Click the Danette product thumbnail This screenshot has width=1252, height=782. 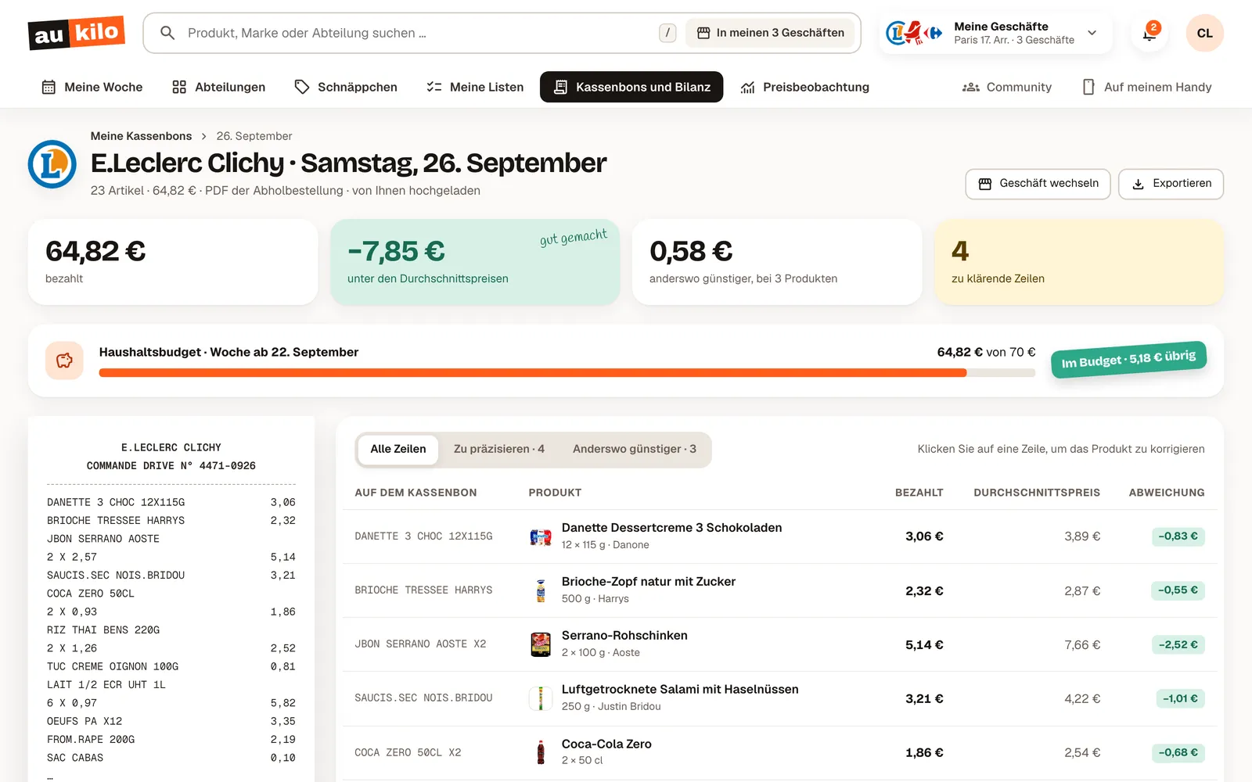[x=541, y=536]
